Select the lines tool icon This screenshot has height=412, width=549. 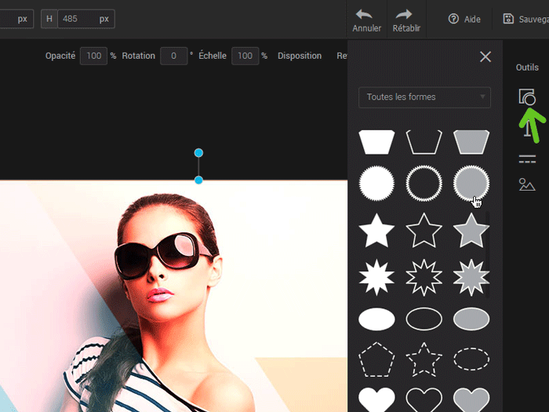(527, 159)
